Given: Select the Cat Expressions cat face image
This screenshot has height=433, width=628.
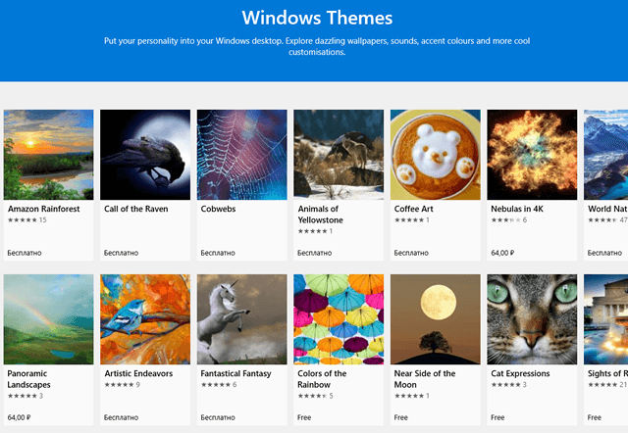Looking at the screenshot, I should [x=532, y=319].
